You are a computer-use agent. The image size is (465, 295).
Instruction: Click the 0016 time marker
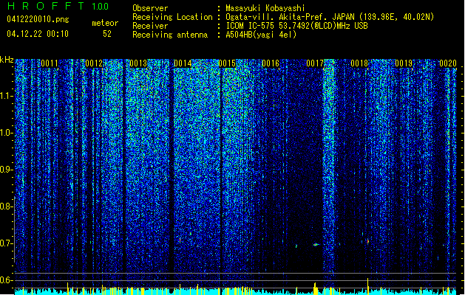(271, 63)
